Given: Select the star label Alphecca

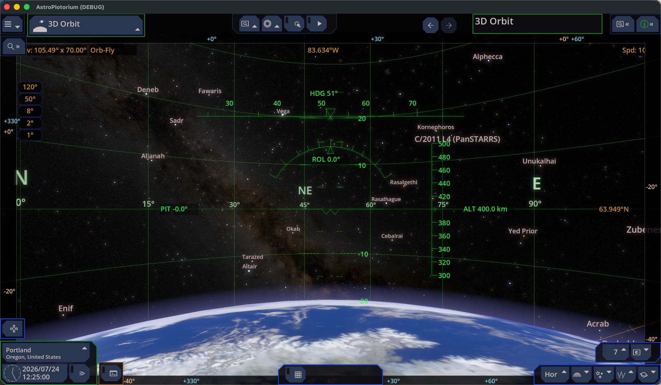Looking at the screenshot, I should click(487, 57).
